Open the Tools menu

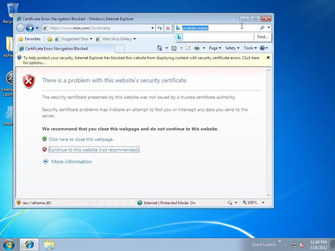[250, 48]
